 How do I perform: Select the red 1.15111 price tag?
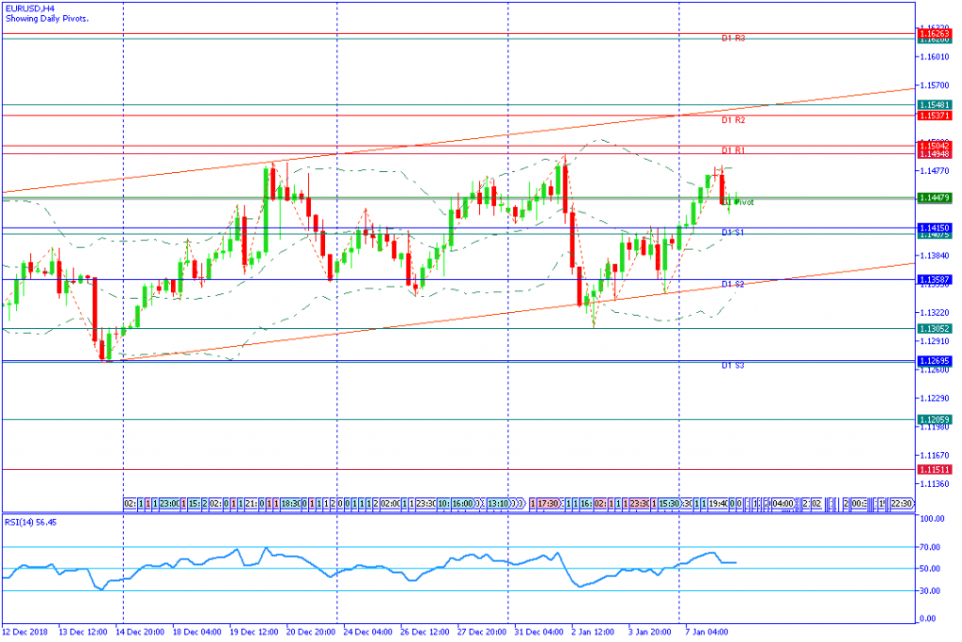point(937,469)
